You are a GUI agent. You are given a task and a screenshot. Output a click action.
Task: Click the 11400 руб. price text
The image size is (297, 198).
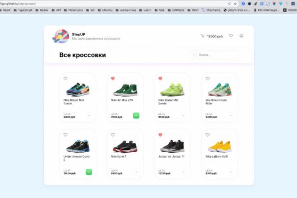70,173
